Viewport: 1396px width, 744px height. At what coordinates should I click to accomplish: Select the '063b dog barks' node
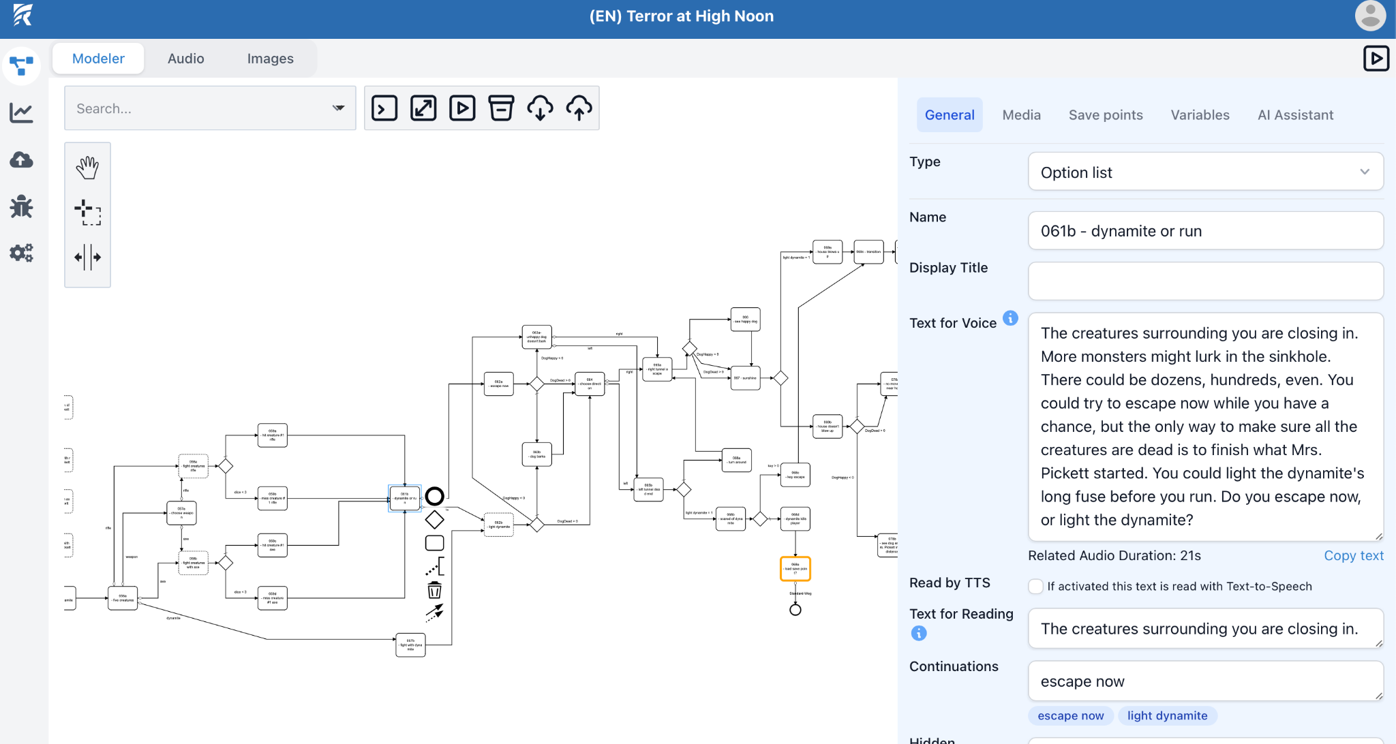point(536,454)
